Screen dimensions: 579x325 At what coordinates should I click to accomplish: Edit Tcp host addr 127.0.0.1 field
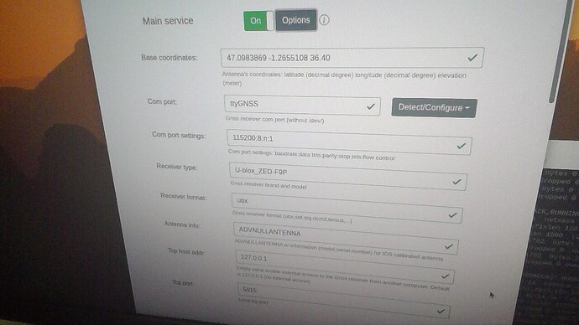click(x=345, y=267)
